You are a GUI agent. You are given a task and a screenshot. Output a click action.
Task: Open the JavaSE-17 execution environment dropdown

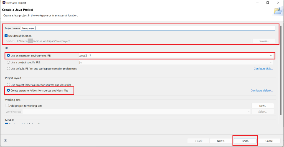[x=175, y=56]
